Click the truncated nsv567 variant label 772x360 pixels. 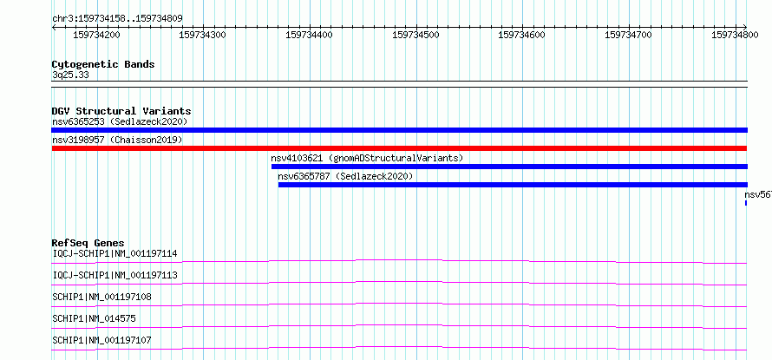point(758,194)
